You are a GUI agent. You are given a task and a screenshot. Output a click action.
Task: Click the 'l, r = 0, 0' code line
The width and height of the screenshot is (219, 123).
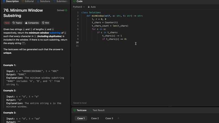(x=99, y=19)
